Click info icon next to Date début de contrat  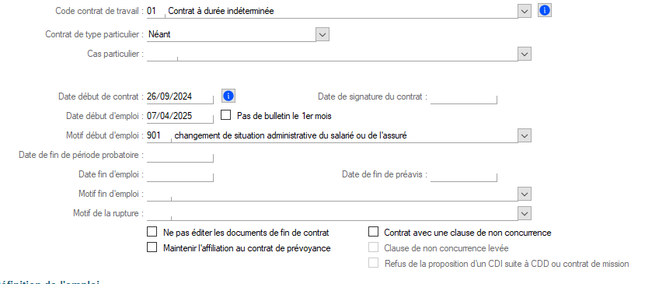pyautogui.click(x=228, y=96)
